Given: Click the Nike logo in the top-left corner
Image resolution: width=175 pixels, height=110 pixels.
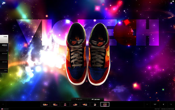Looking at the screenshot, I should pos(4,3).
